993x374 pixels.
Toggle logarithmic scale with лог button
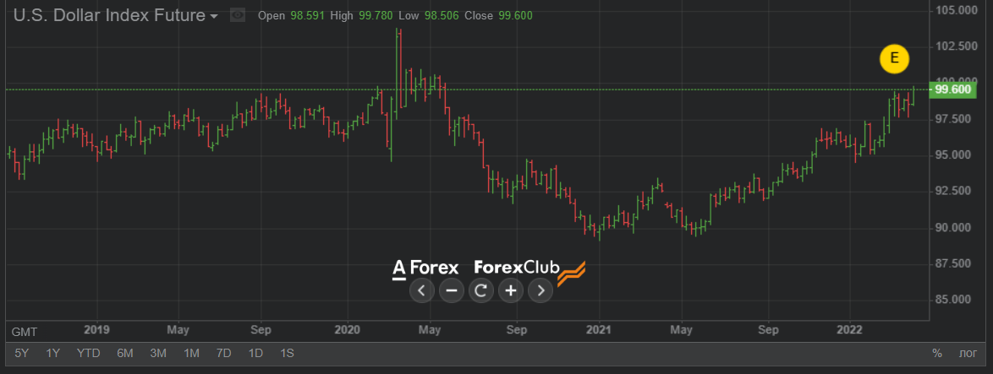coord(968,353)
